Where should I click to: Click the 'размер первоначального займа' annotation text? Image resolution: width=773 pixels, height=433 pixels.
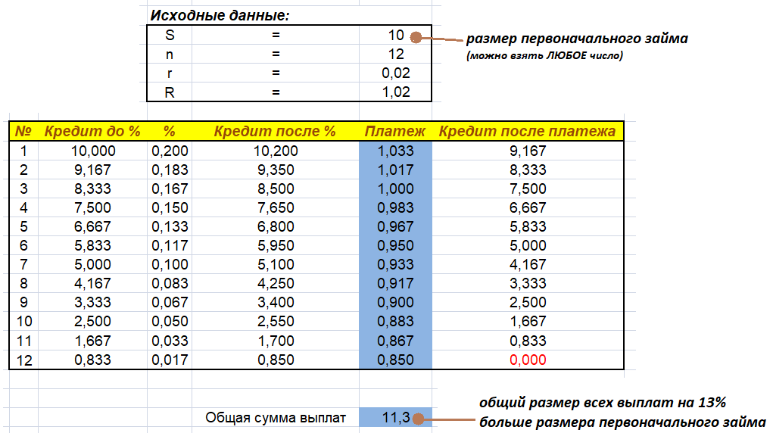click(x=577, y=39)
